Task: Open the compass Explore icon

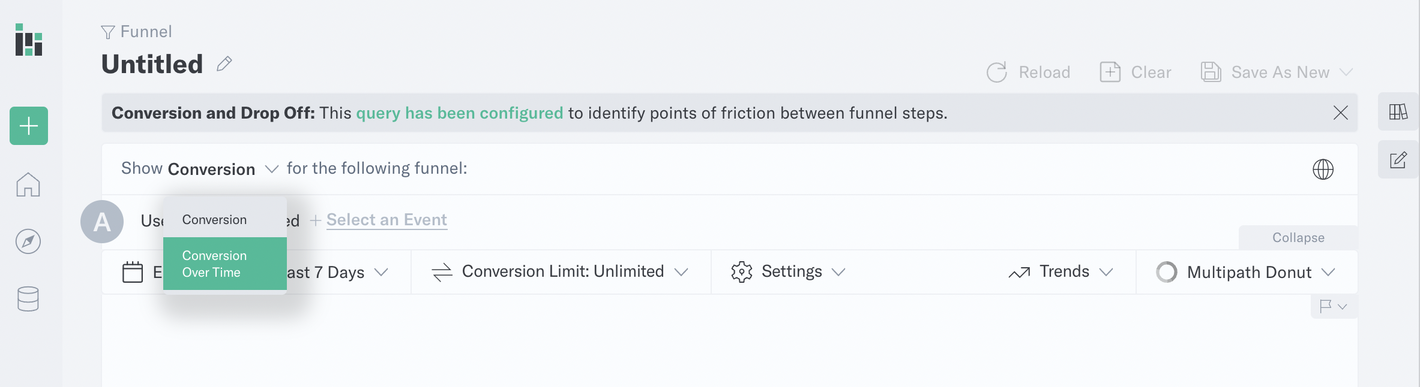Action: 28,241
